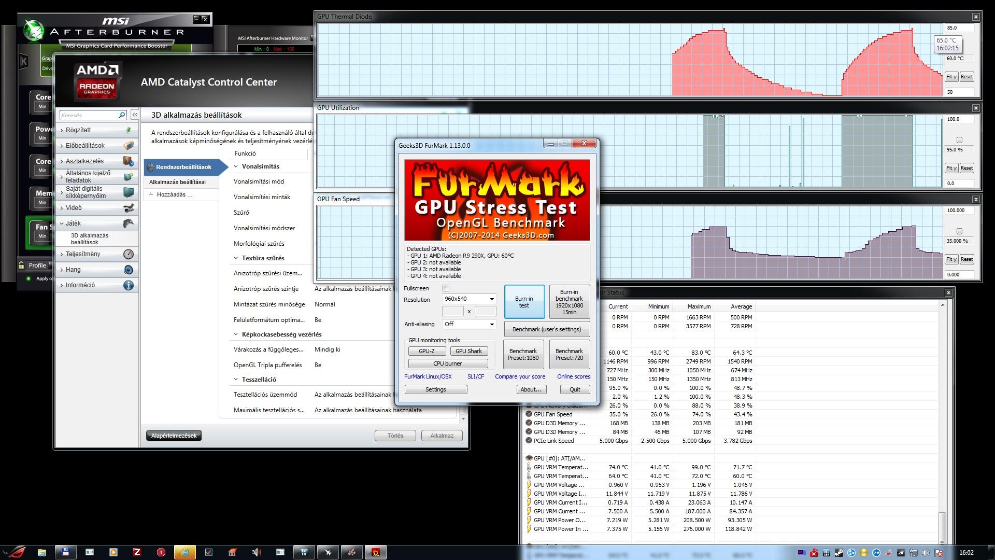Image resolution: width=995 pixels, height=560 pixels.
Task: Click the system clock showing 16:02
Action: click(966, 553)
